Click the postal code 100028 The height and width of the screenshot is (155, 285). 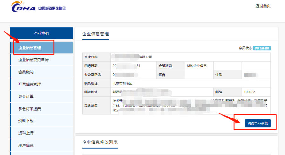click(249, 92)
